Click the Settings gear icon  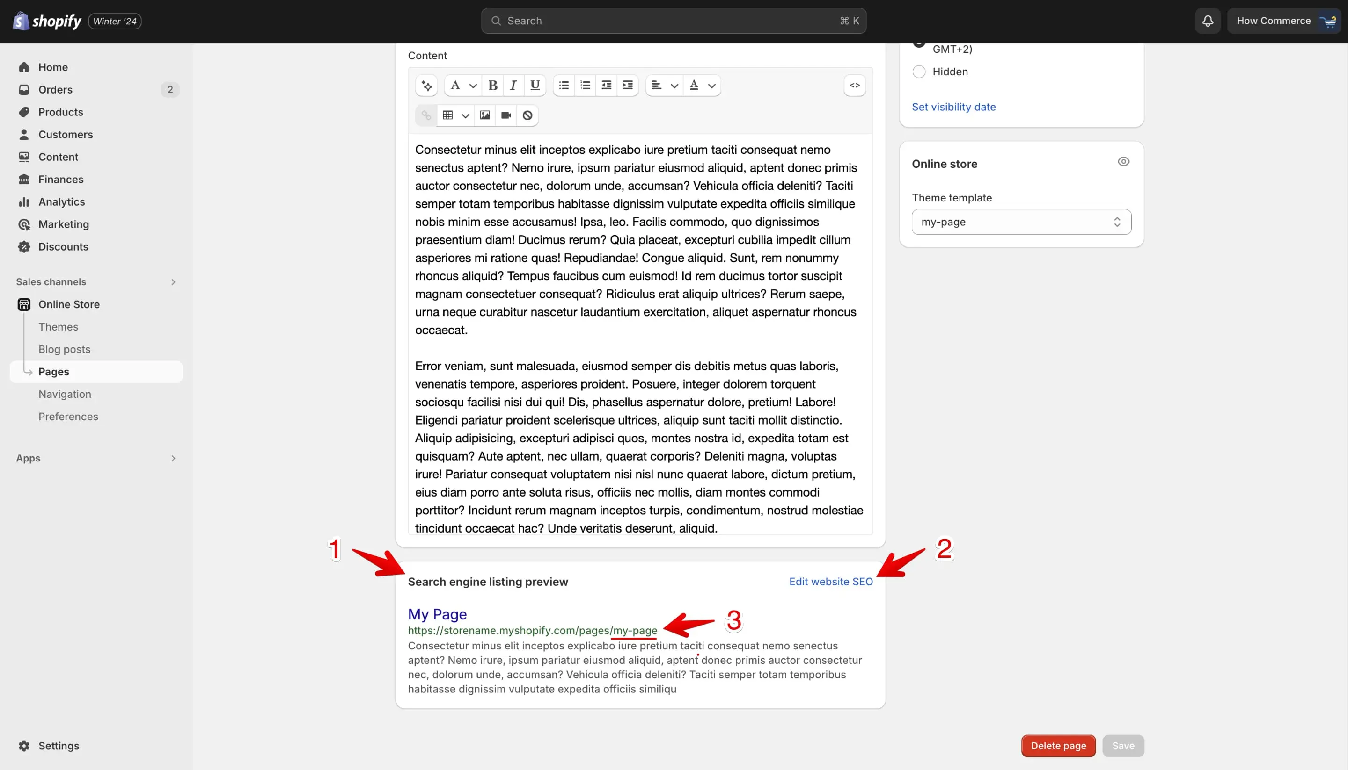(x=24, y=746)
